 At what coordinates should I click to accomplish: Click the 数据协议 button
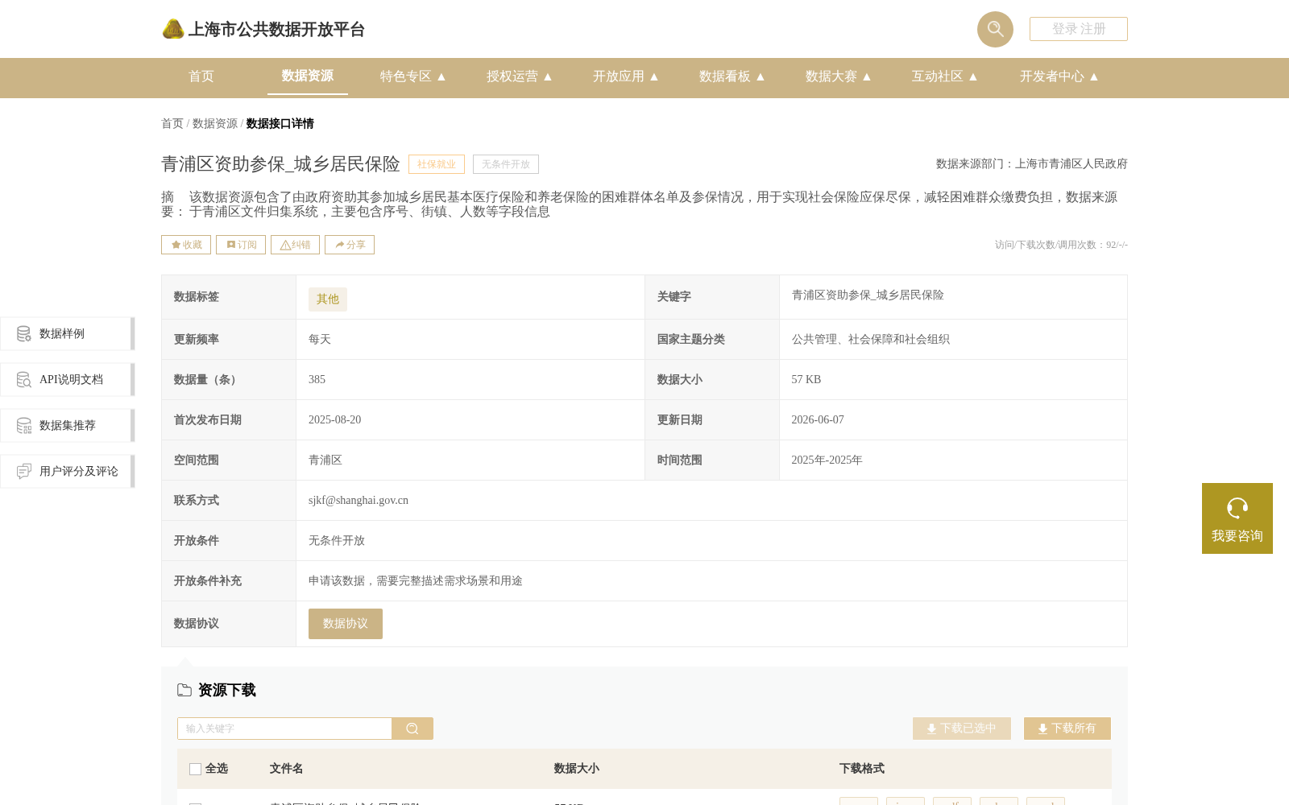coord(346,624)
